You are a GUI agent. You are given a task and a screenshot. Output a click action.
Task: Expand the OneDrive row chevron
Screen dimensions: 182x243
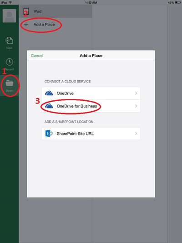(136, 93)
